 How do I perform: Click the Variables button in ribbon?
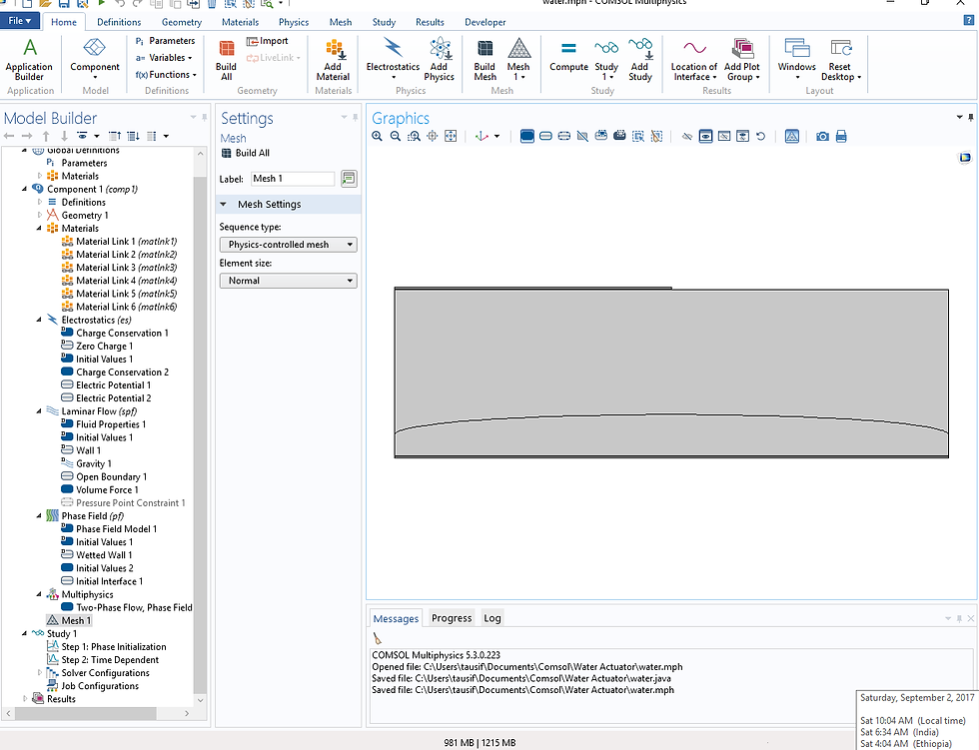(164, 57)
